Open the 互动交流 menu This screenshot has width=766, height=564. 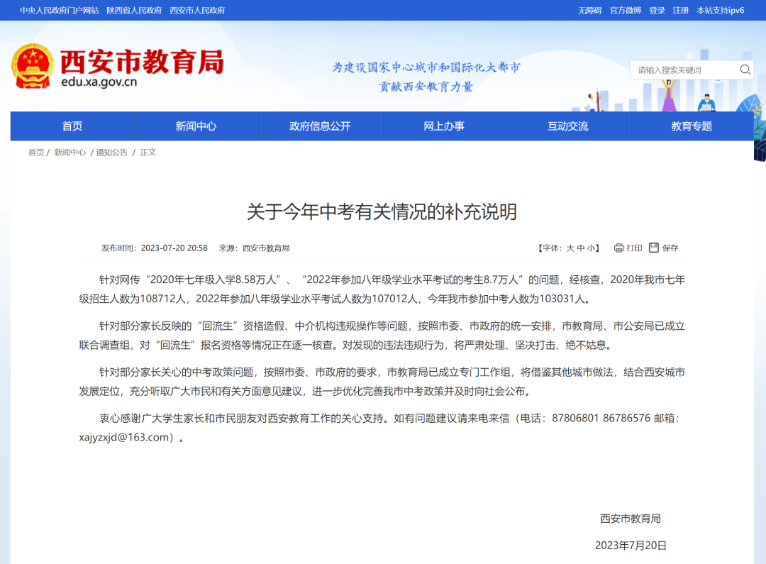(567, 126)
